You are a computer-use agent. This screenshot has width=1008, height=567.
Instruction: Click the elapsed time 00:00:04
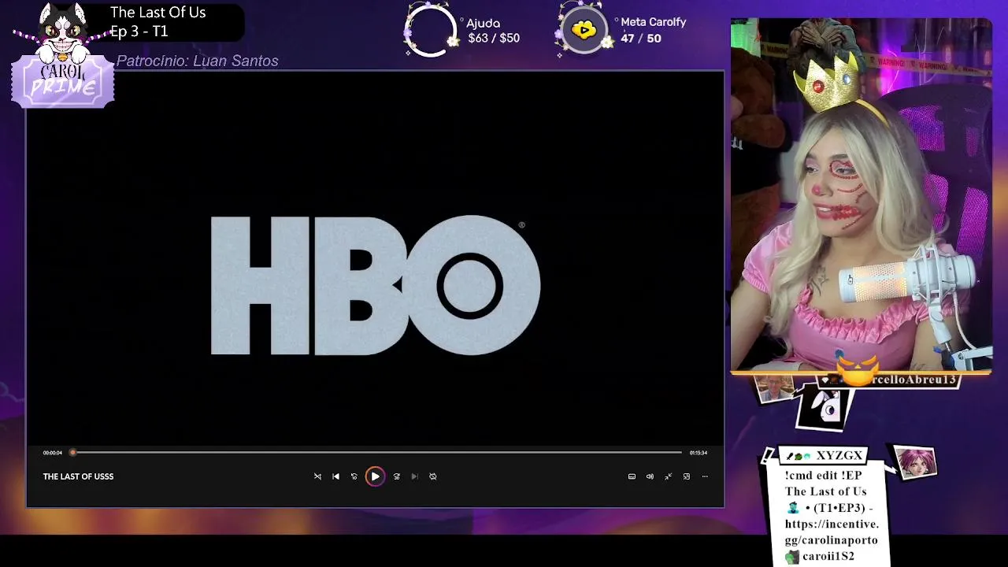coord(53,453)
